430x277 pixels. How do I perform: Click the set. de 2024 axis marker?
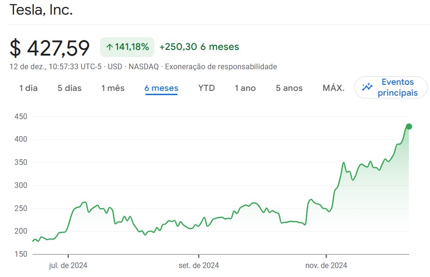[x=199, y=265]
